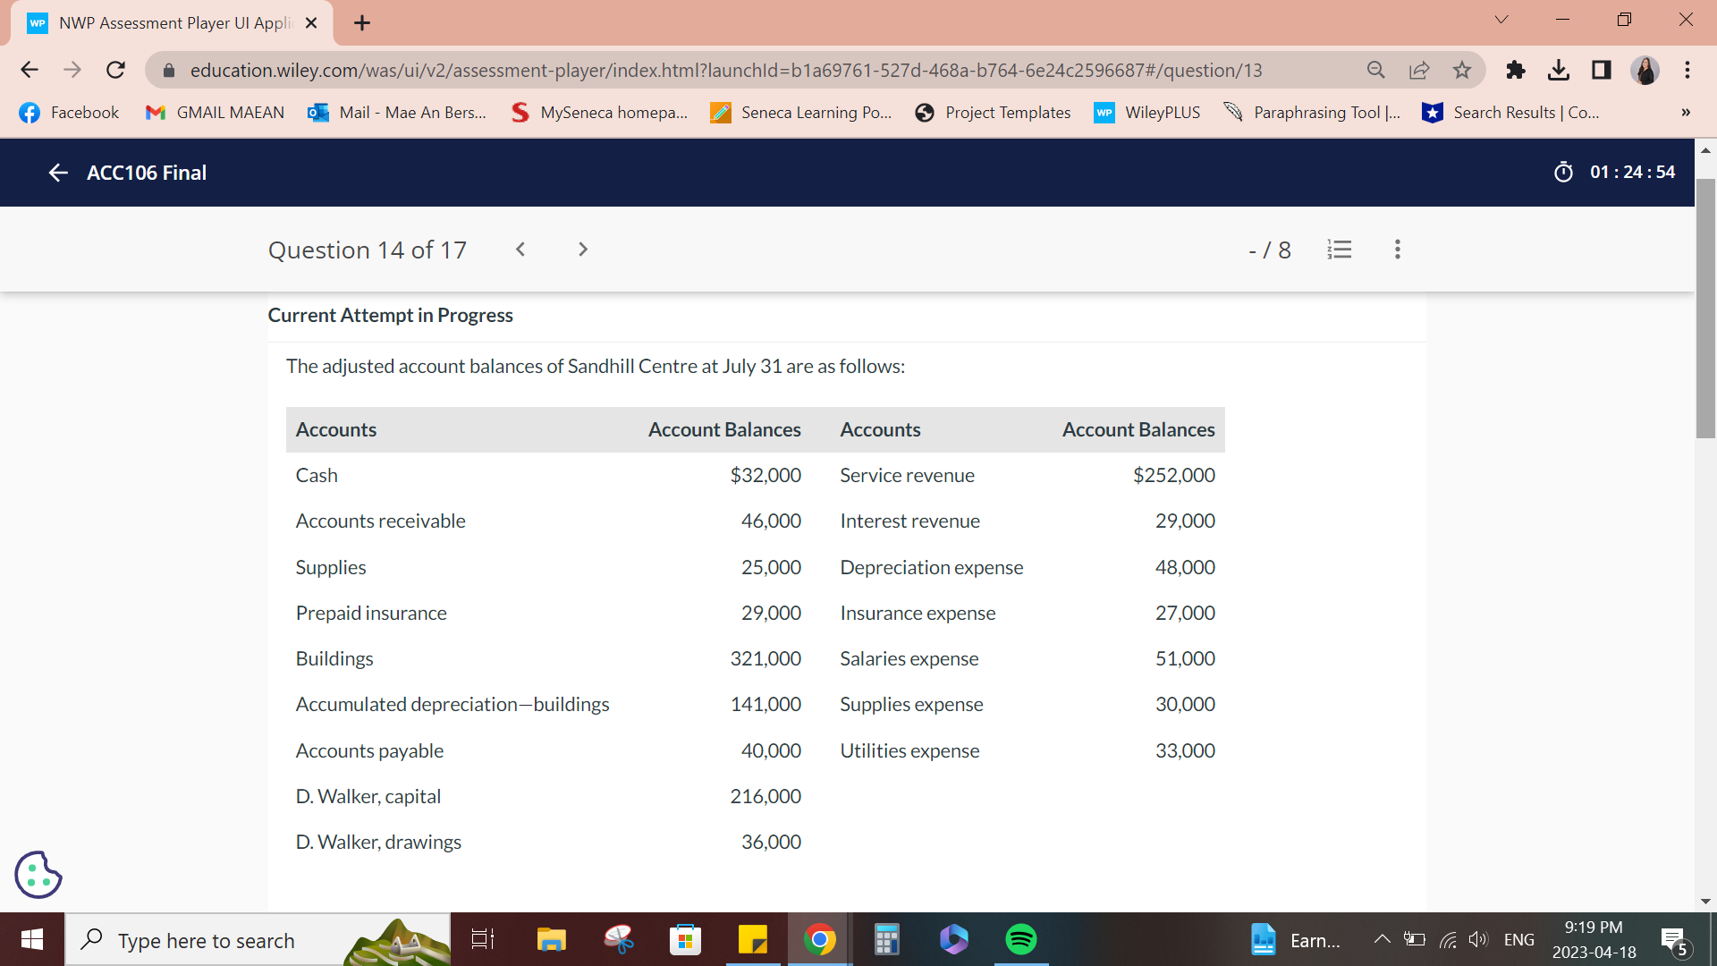Click the timer icon in the header
This screenshot has width=1717, height=966.
1563,172
